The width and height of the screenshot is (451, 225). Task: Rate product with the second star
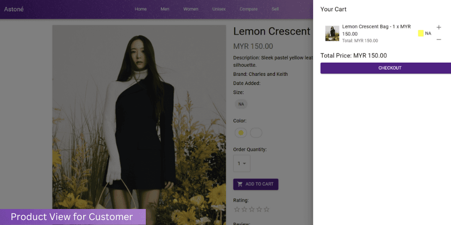(245, 209)
